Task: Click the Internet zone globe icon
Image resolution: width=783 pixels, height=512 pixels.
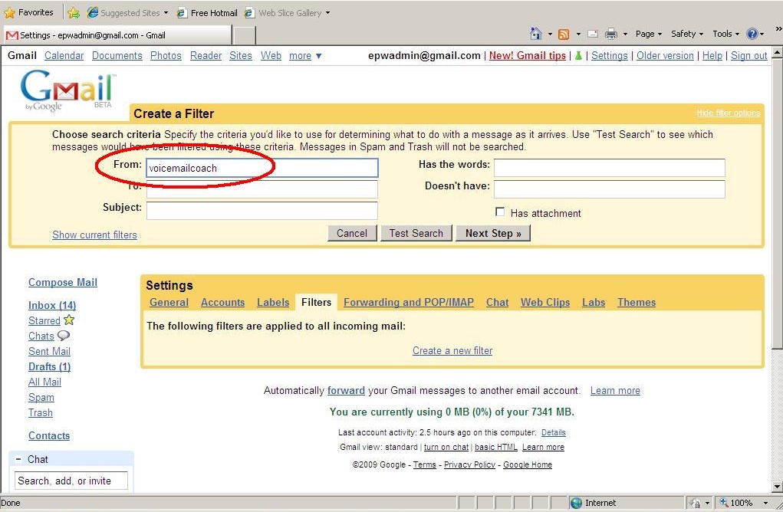Action: point(576,503)
